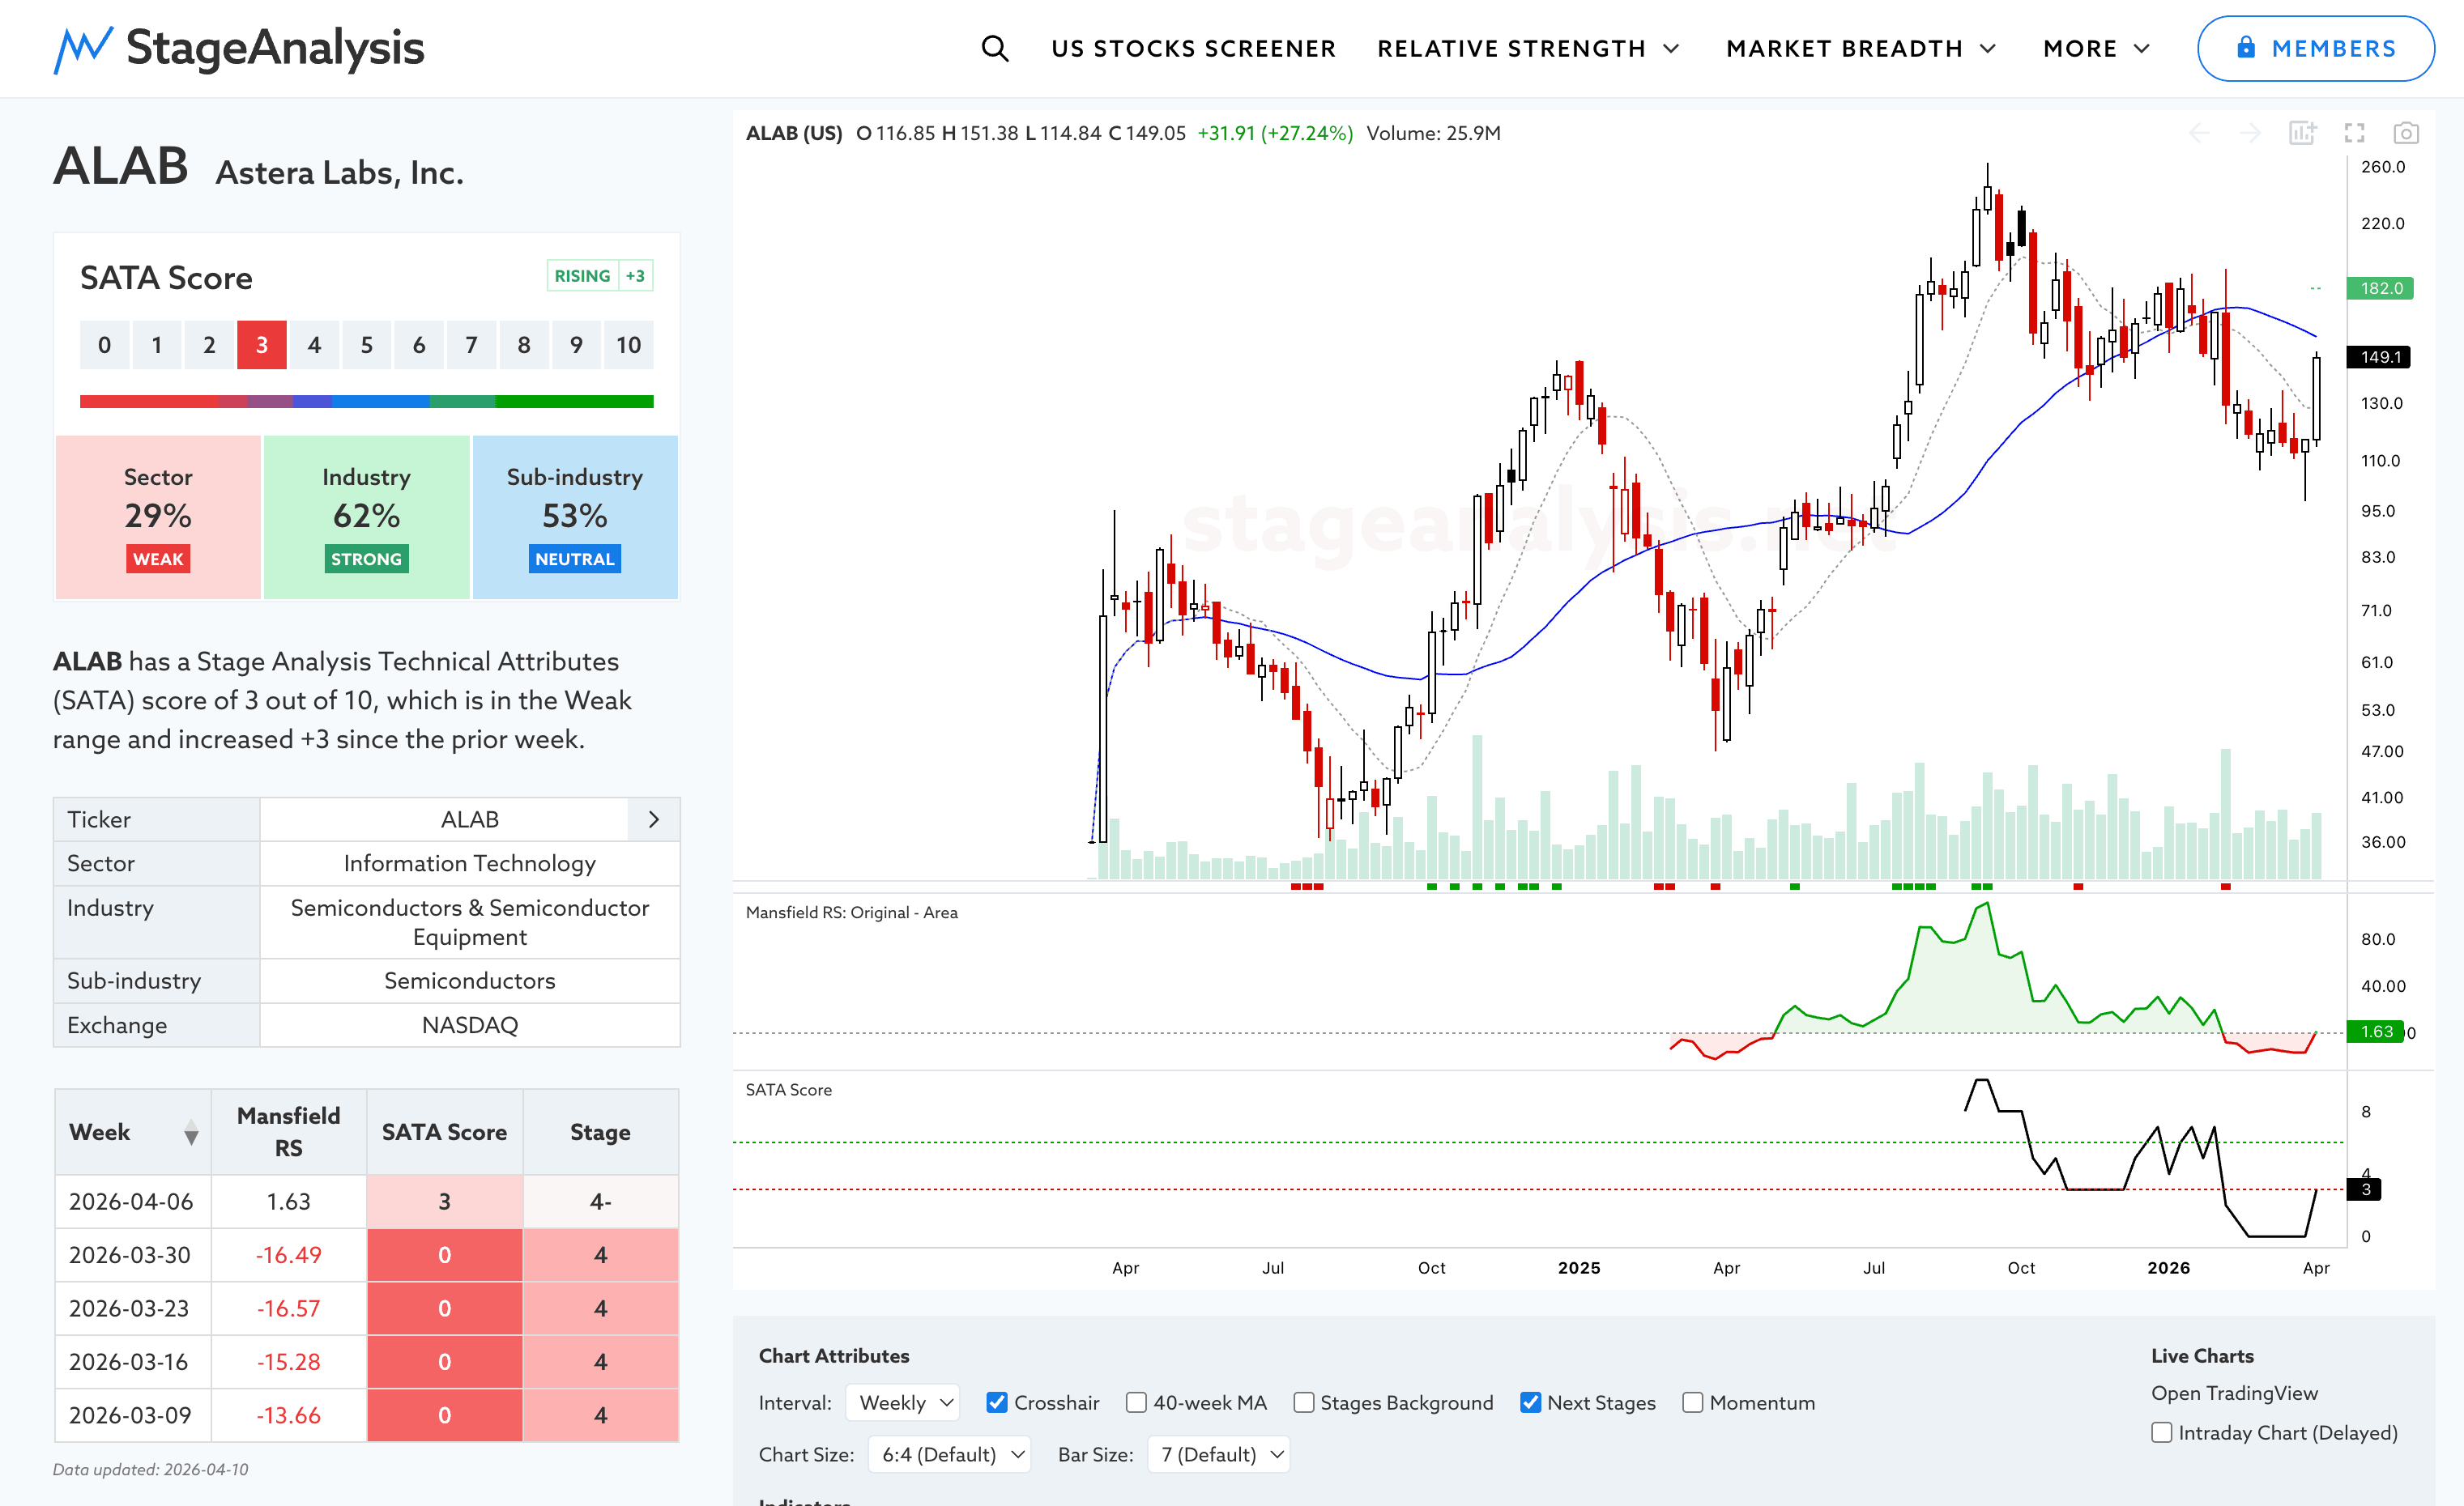Click the add indicator chart icon
The height and width of the screenshot is (1506, 2464).
[x=2302, y=133]
